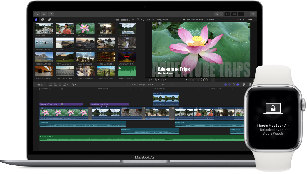Click the volume line on Travel theme v.2

tap(118, 138)
